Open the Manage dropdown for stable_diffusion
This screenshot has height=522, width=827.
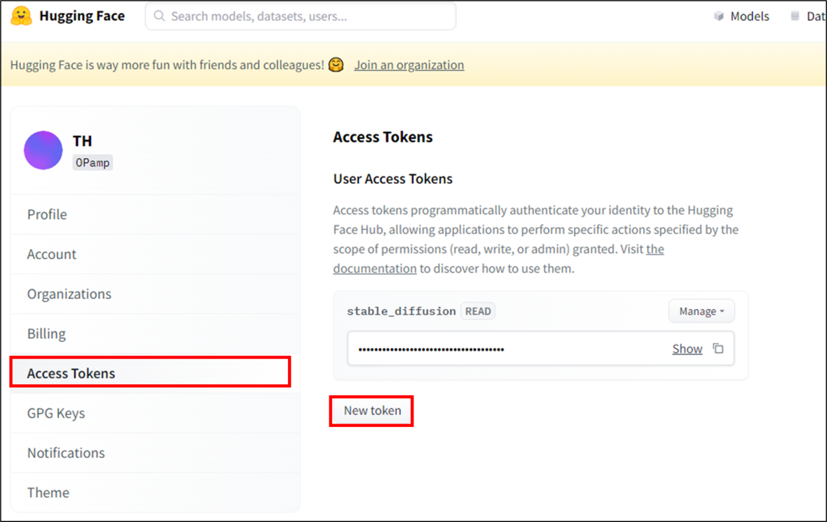pos(702,311)
